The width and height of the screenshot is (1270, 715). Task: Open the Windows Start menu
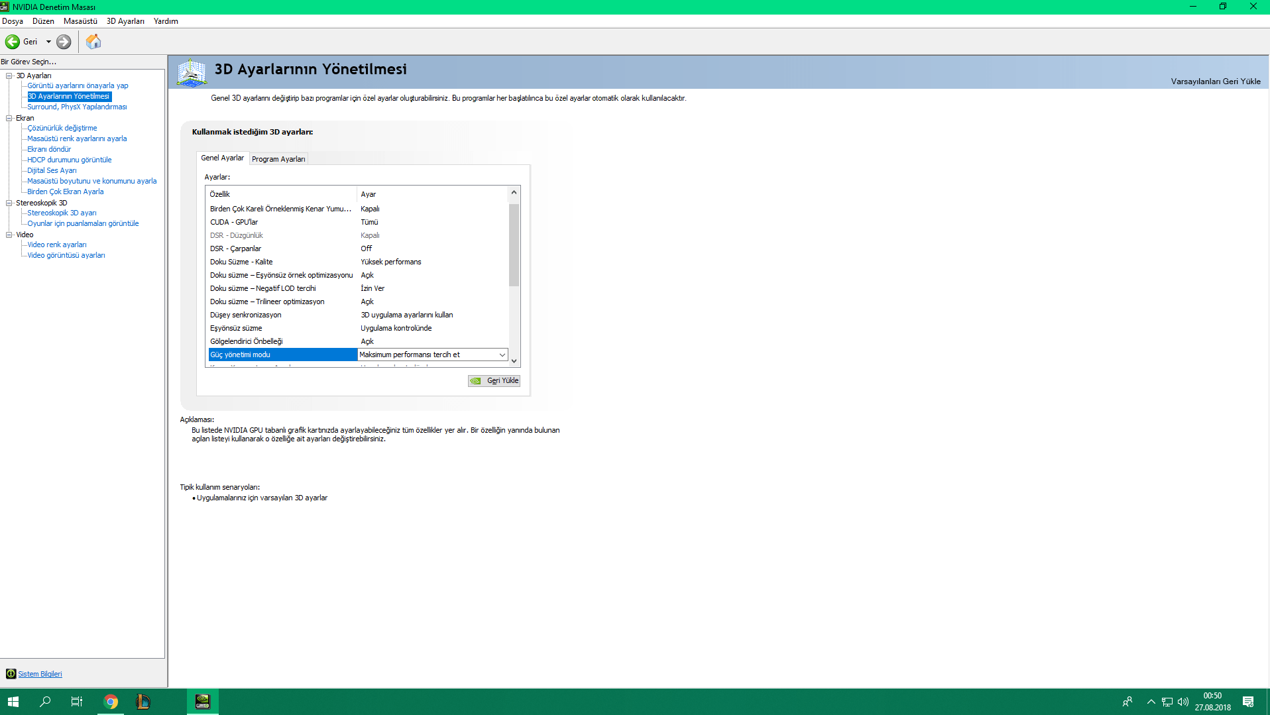(x=13, y=702)
